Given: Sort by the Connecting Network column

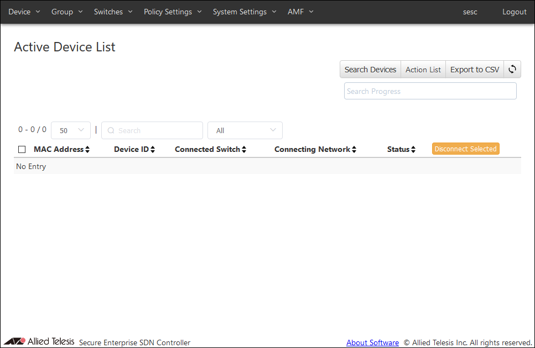Looking at the screenshot, I should click(315, 150).
